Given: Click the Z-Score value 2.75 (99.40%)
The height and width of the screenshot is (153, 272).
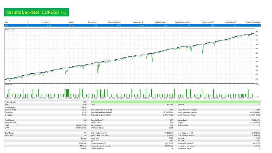Looking at the screenshot, I should (x=255, y=123).
